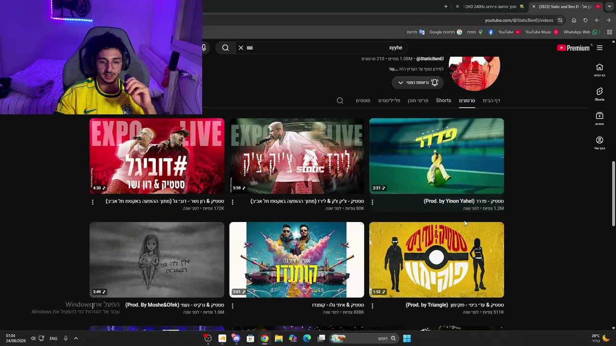
Task: Open the YouTube bookmark
Action: 509,32
